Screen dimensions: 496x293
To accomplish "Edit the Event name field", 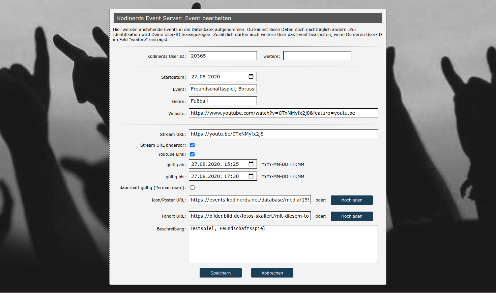I will click(223, 89).
